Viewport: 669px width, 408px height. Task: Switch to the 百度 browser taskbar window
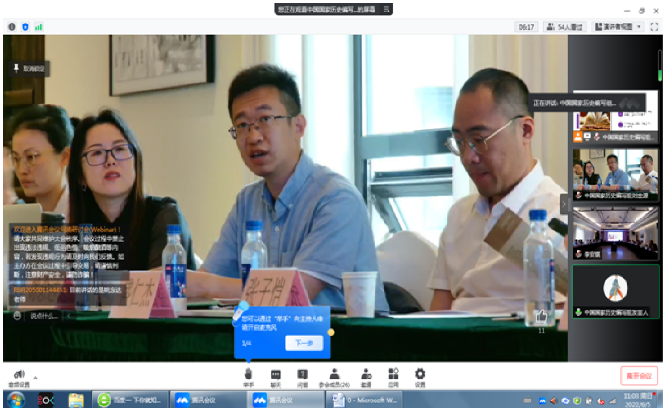coord(131,400)
